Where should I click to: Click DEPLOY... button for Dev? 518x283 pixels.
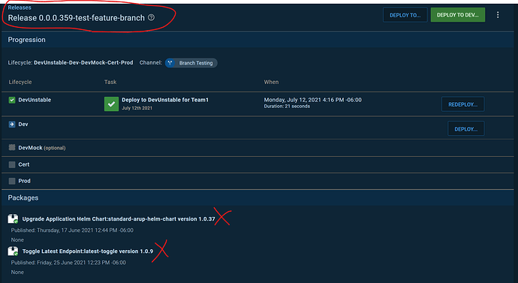tap(465, 129)
